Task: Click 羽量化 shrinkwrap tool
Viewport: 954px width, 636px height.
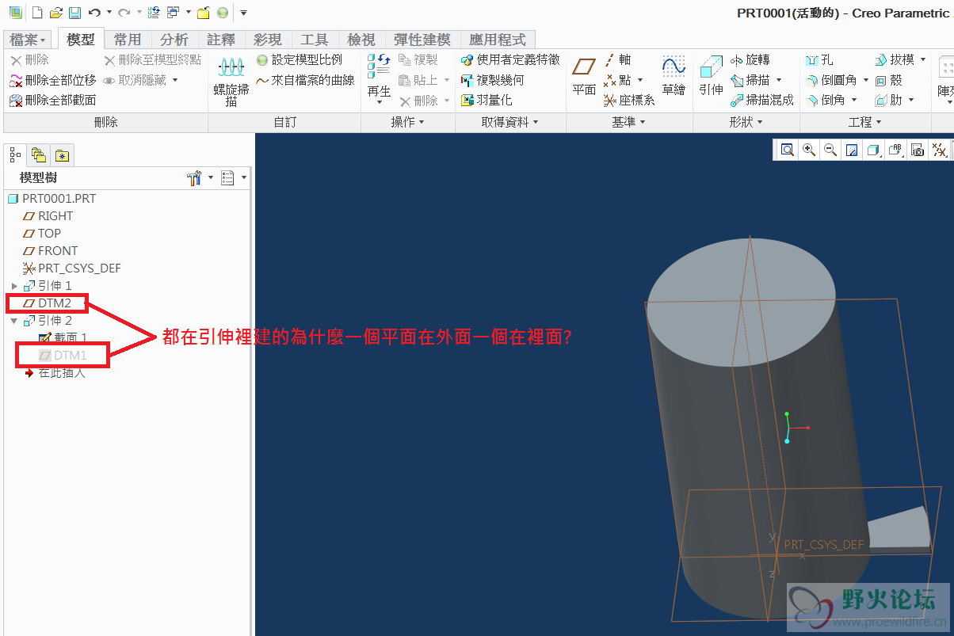Action: (x=487, y=101)
